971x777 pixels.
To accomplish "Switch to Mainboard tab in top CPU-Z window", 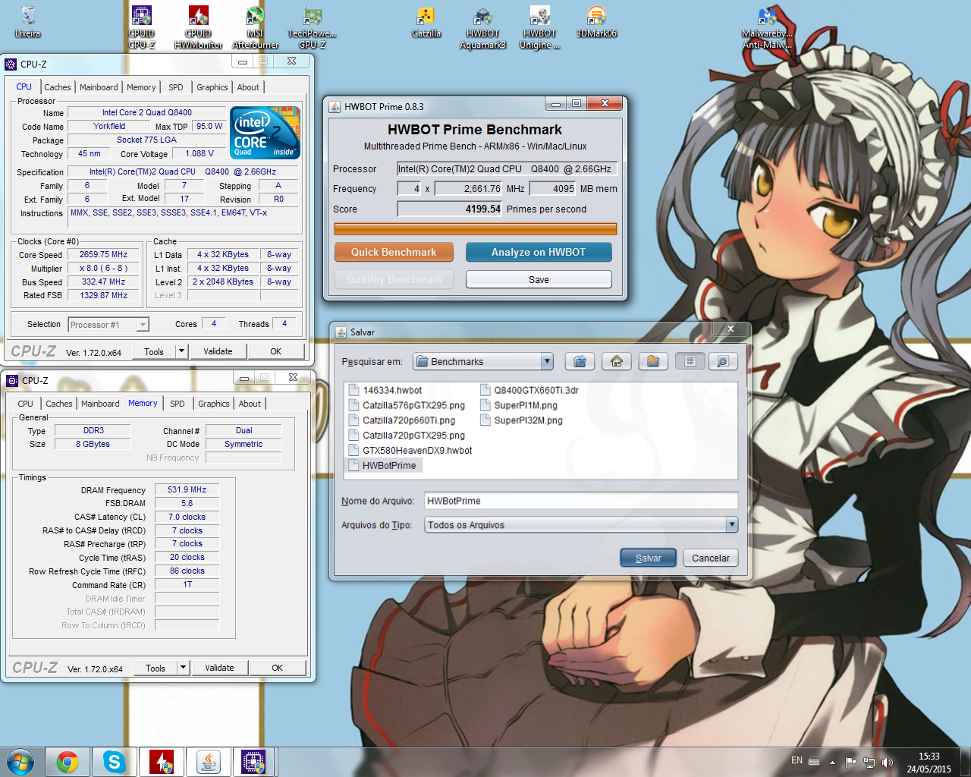I will (x=99, y=87).
